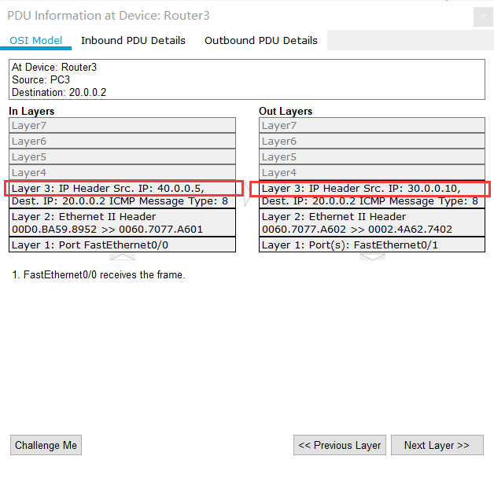Screen dimensions: 494x478
Task: Select In Layers Layer 2 Ethernet II row
Action: click(x=122, y=222)
